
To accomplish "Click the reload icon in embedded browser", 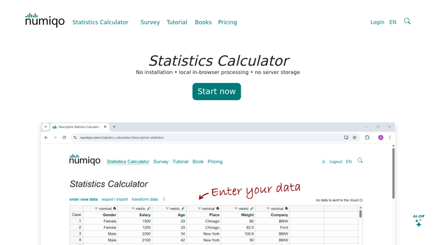I will (64, 138).
